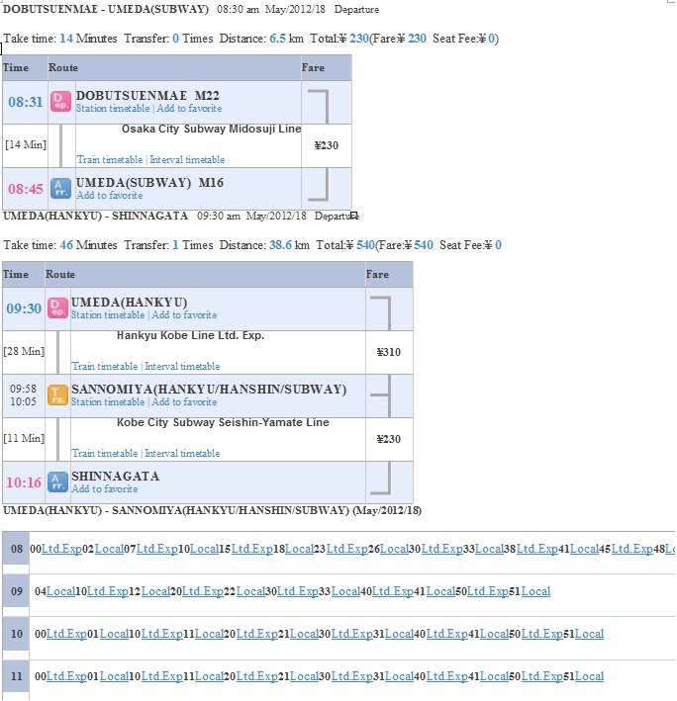Select the 08:07 Ltd.Exp departure link
Viewport: 677px width, 701px height.
pyautogui.click(x=156, y=549)
